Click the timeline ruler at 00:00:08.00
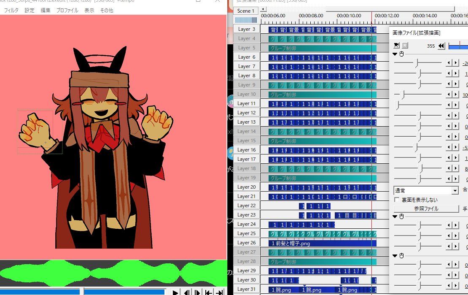The width and height of the screenshot is (468, 295). pos(311,16)
